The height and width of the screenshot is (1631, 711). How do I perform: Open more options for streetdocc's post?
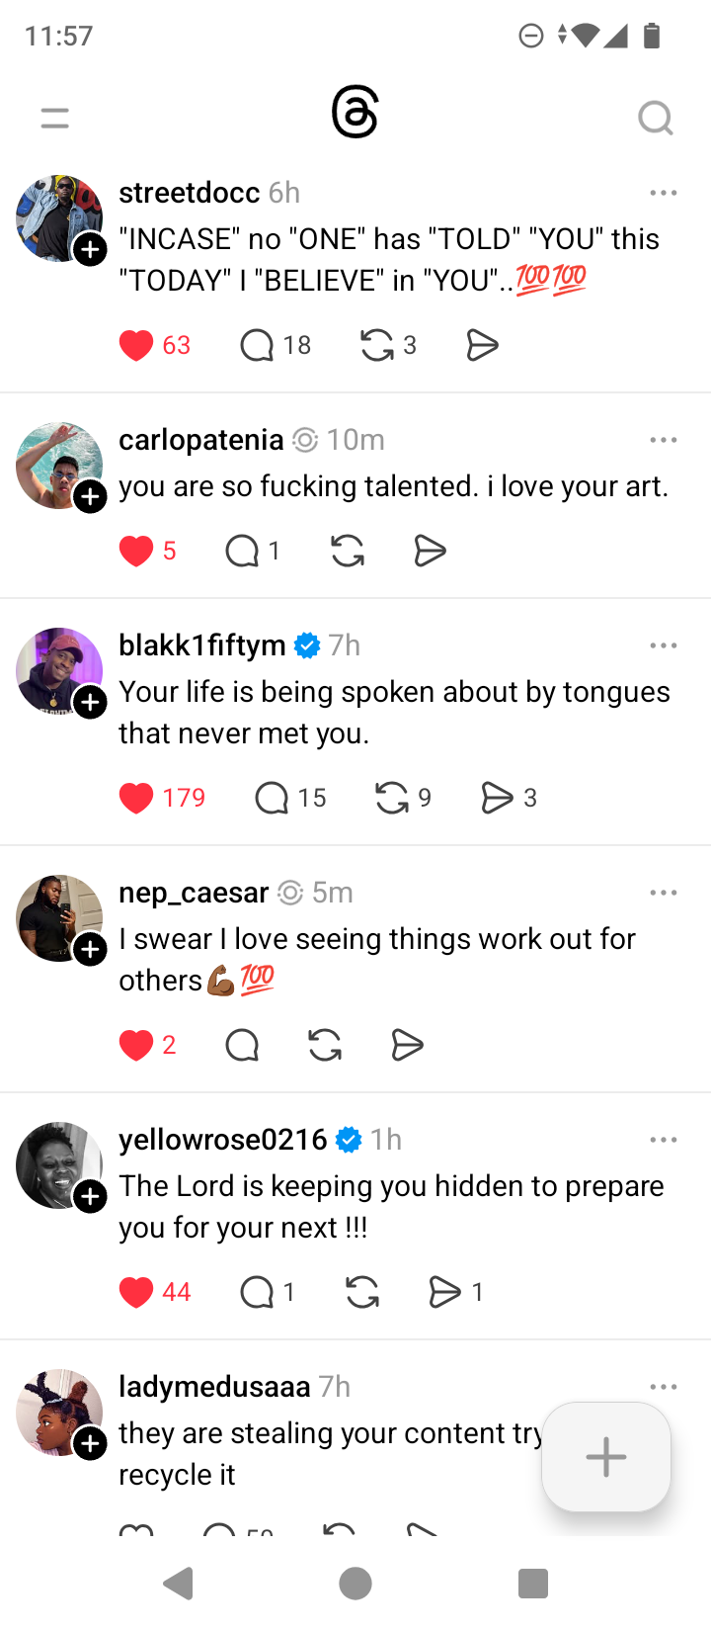coord(664,193)
